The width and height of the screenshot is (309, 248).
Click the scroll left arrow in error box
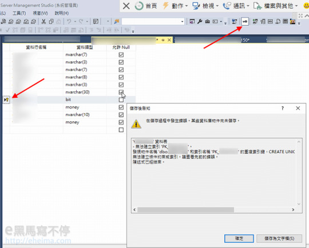pyautogui.click(x=134, y=210)
